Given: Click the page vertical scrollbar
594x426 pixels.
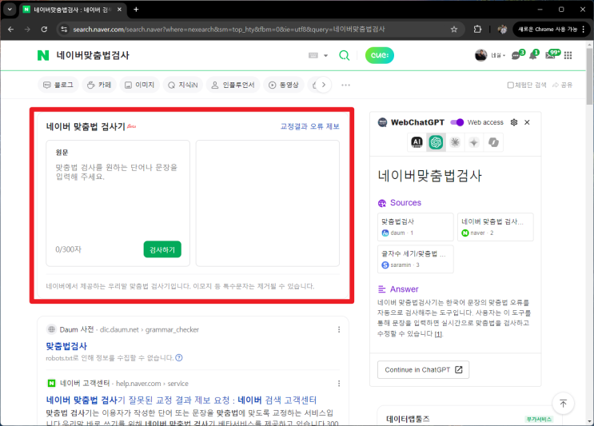Looking at the screenshot, I should [x=589, y=76].
